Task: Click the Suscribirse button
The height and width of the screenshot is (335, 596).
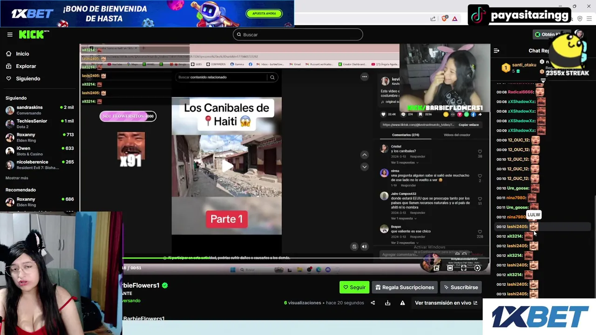Action: (x=461, y=287)
